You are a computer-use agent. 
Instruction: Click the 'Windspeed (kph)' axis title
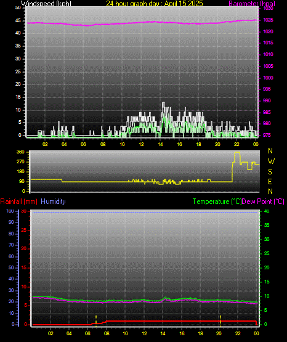tap(46, 3)
